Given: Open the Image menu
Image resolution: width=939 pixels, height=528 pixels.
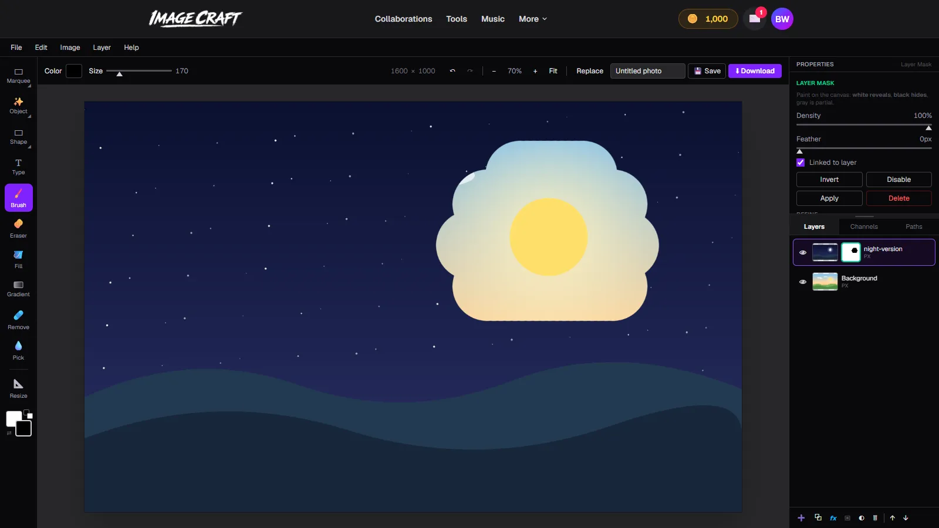Looking at the screenshot, I should pyautogui.click(x=70, y=48).
